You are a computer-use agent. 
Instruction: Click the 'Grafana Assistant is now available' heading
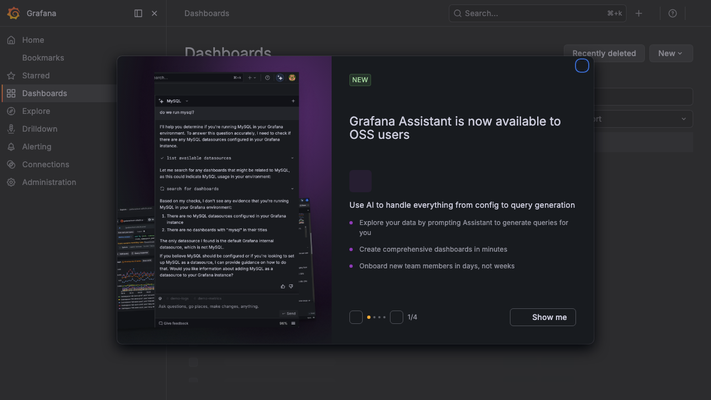pyautogui.click(x=455, y=128)
